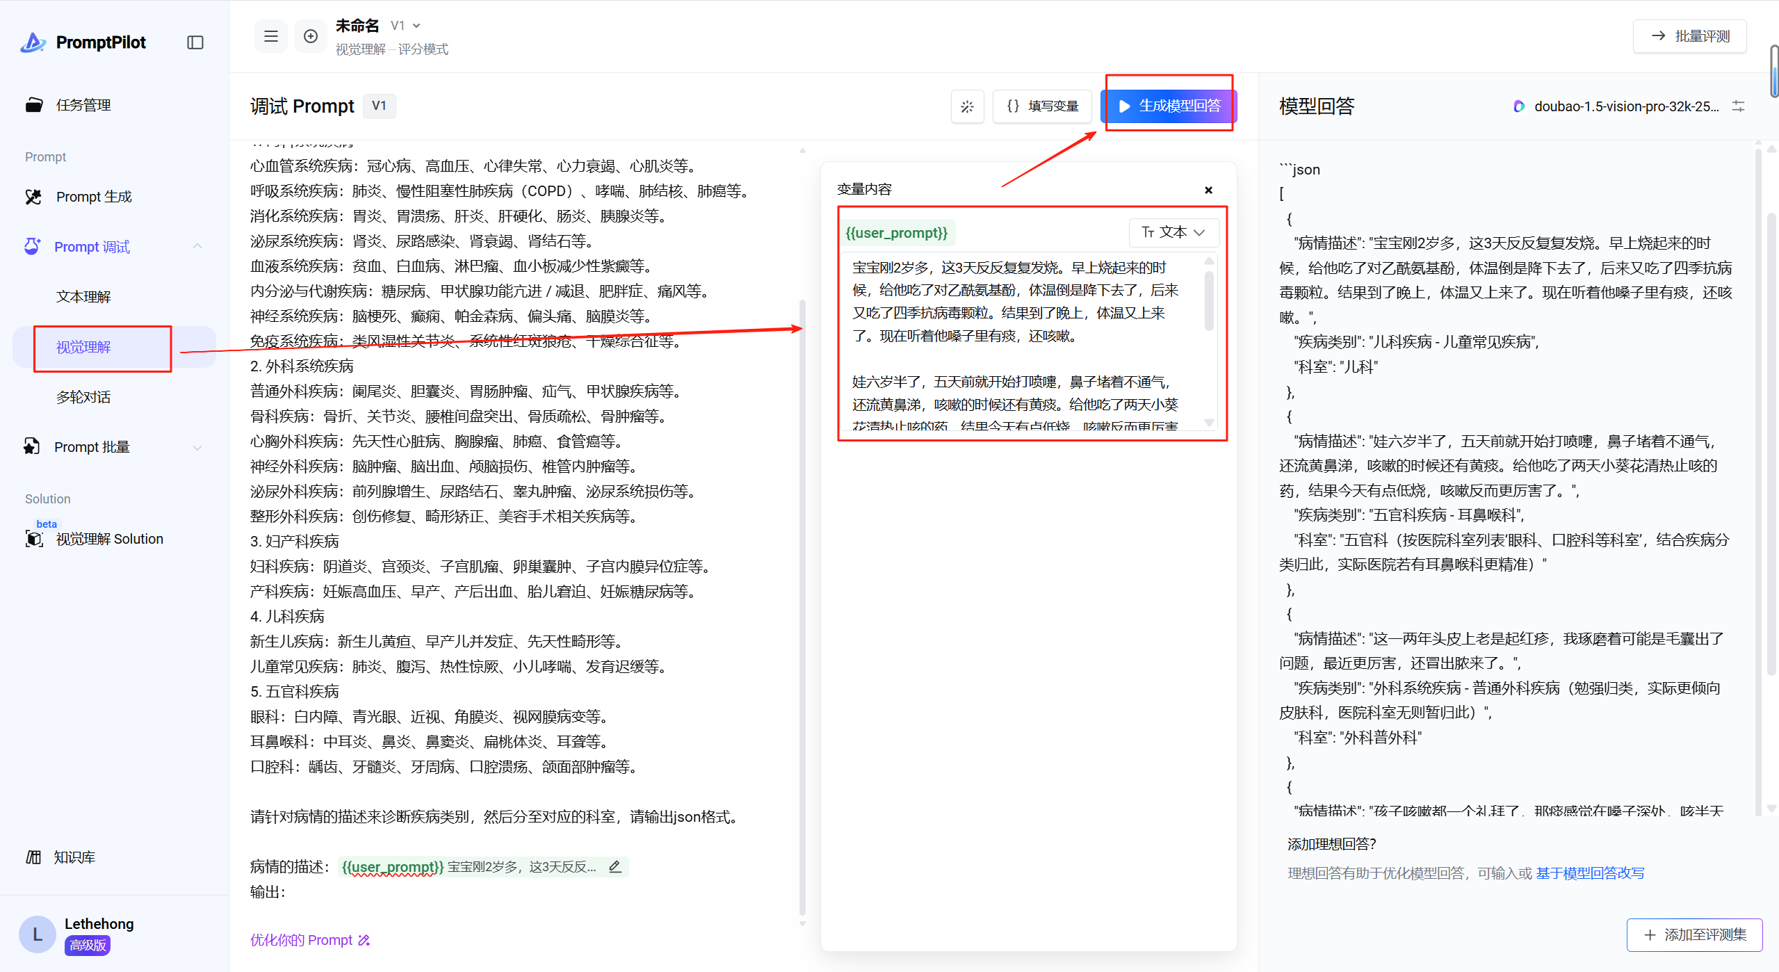Click the magic sparkle optimize icon
This screenshot has height=972, width=1779.
[x=967, y=106]
